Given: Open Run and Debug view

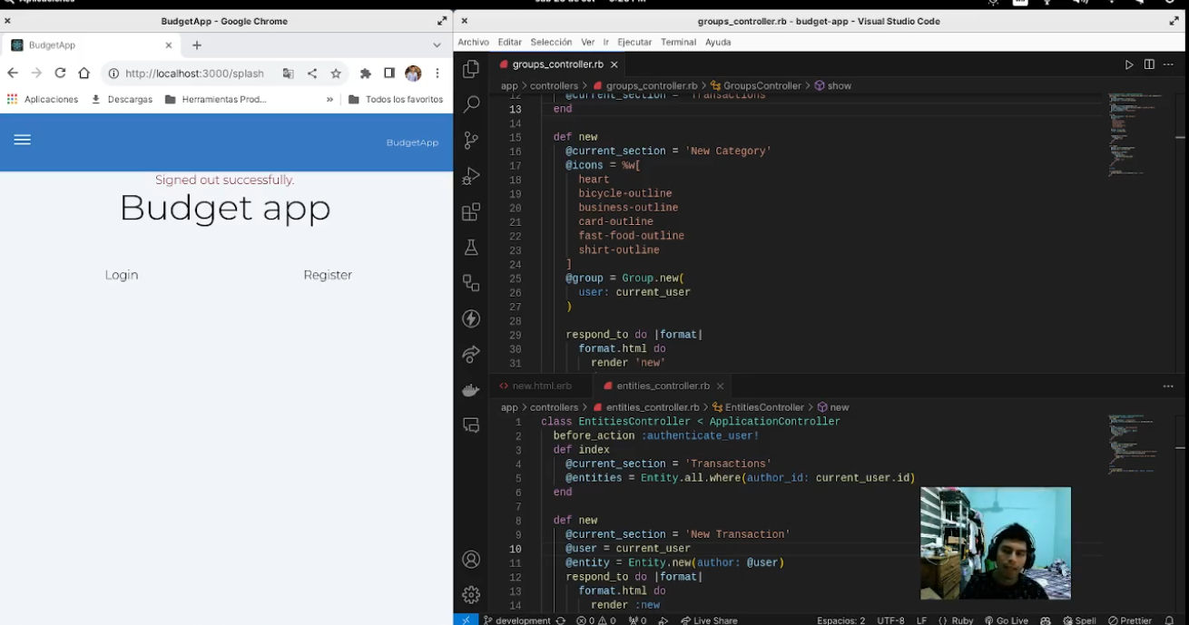Looking at the screenshot, I should click(x=471, y=176).
